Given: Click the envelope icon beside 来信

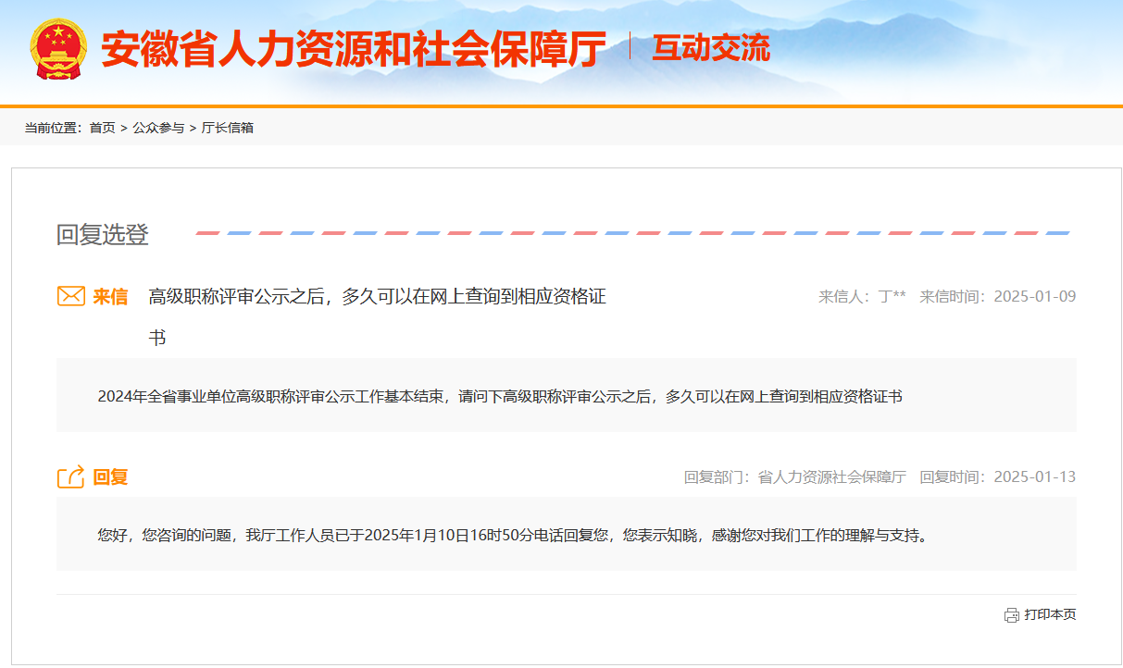Looking at the screenshot, I should pos(71,296).
